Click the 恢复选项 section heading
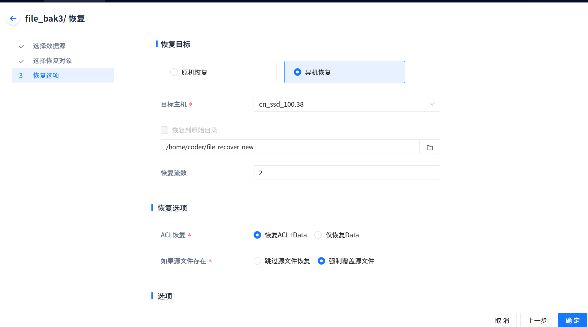Image resolution: width=588 pixels, height=327 pixels. (172, 208)
